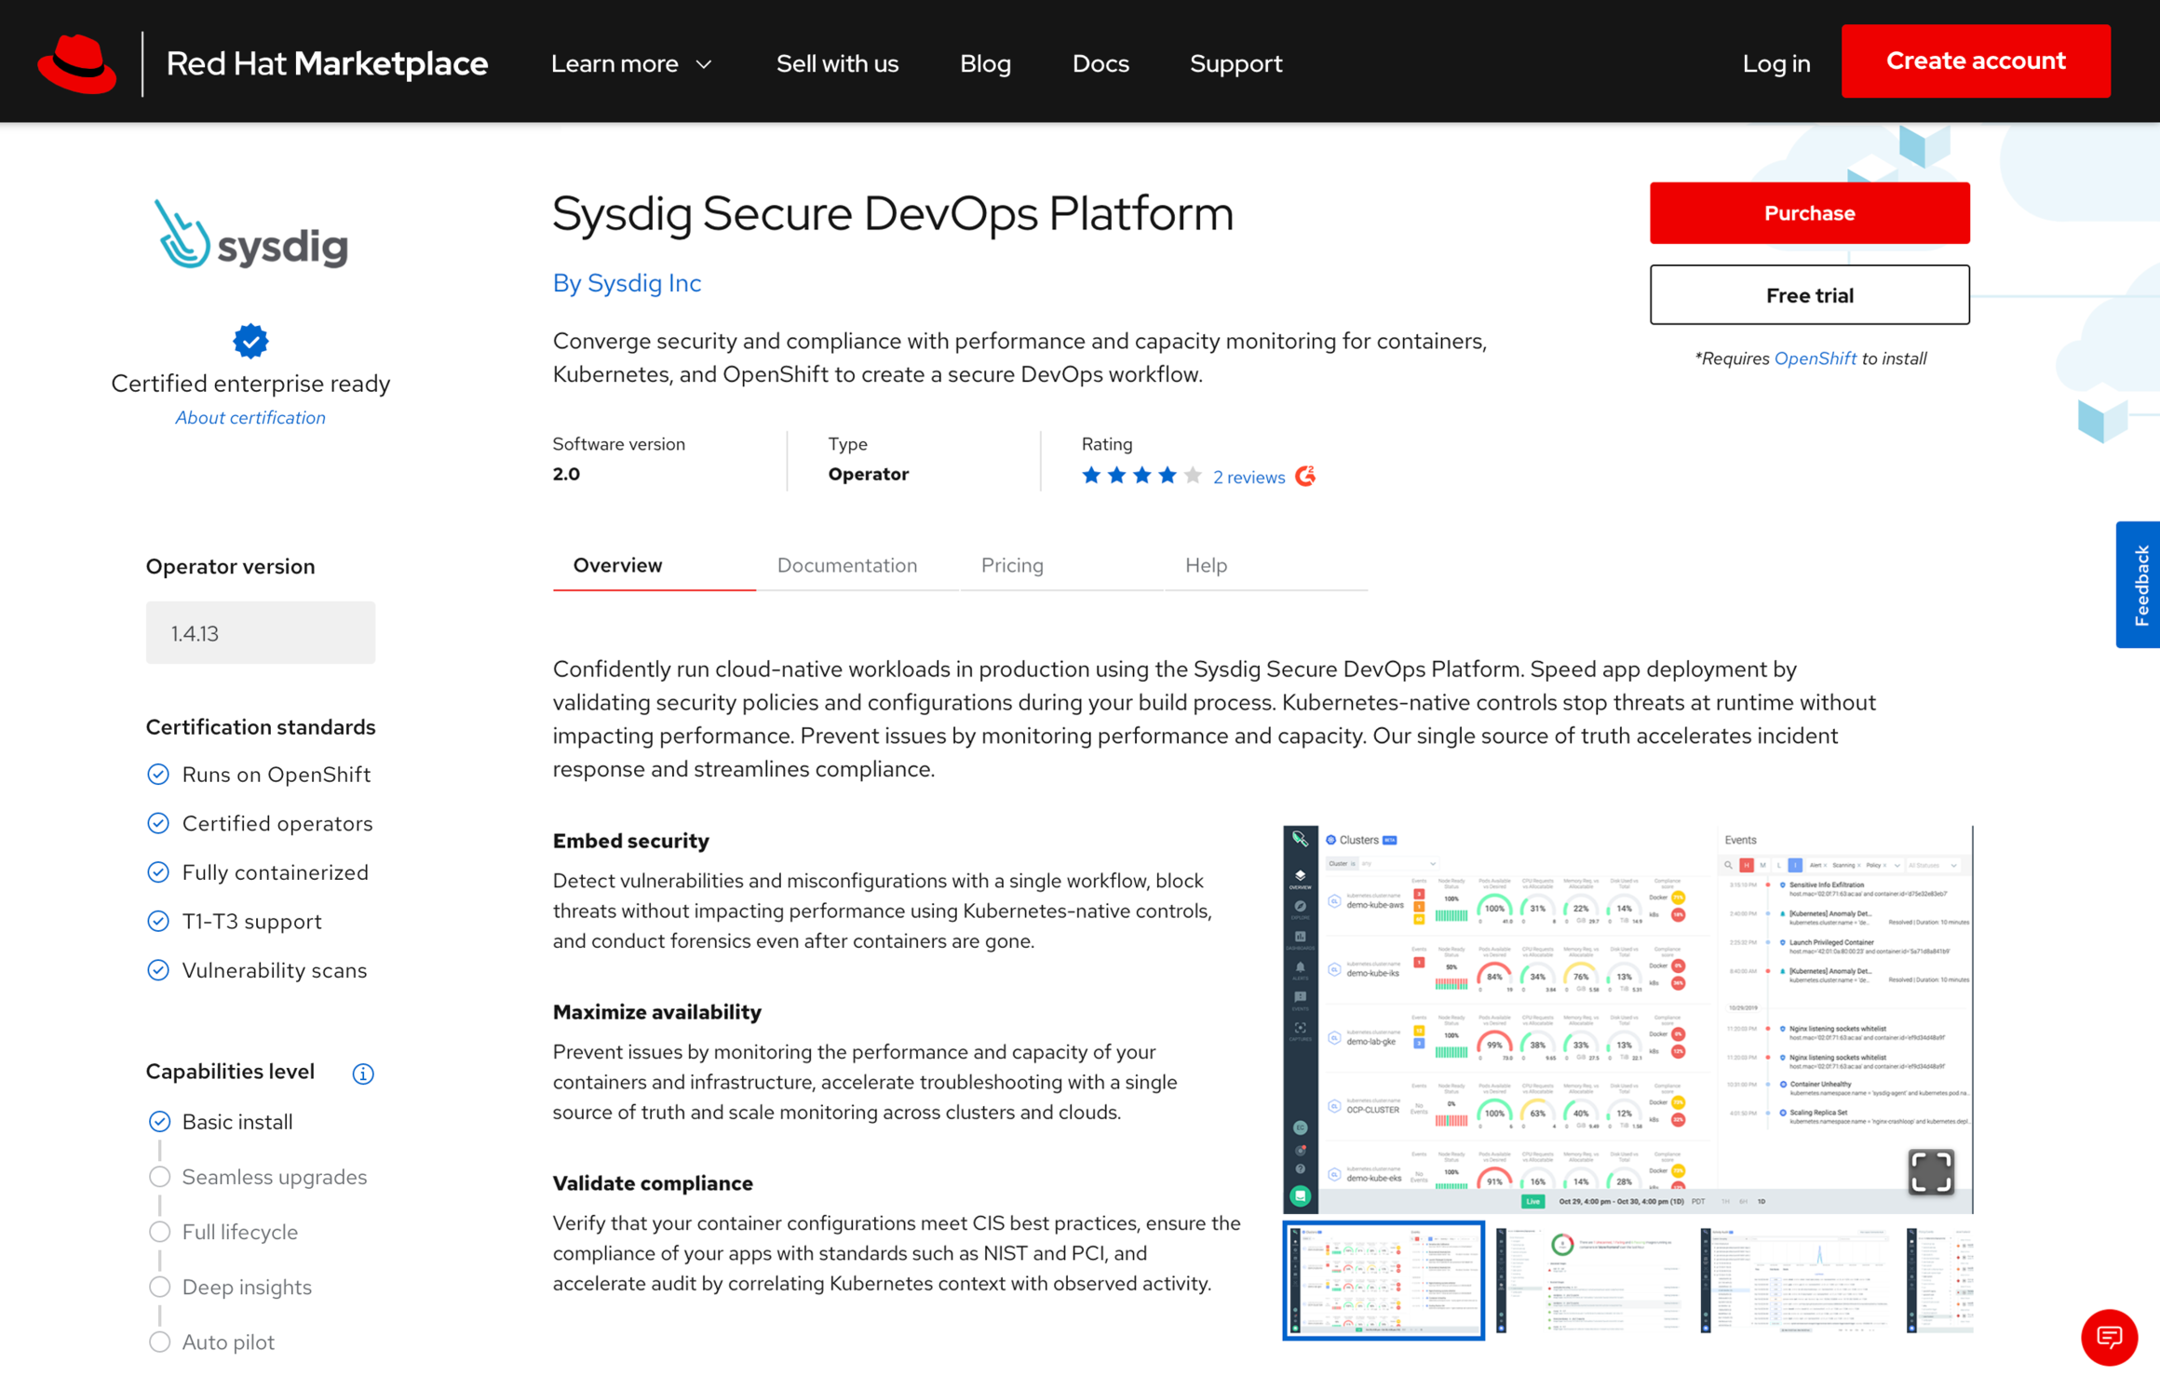This screenshot has height=1377, width=2160.
Task: Open the Docs navigation link
Action: 1100,63
